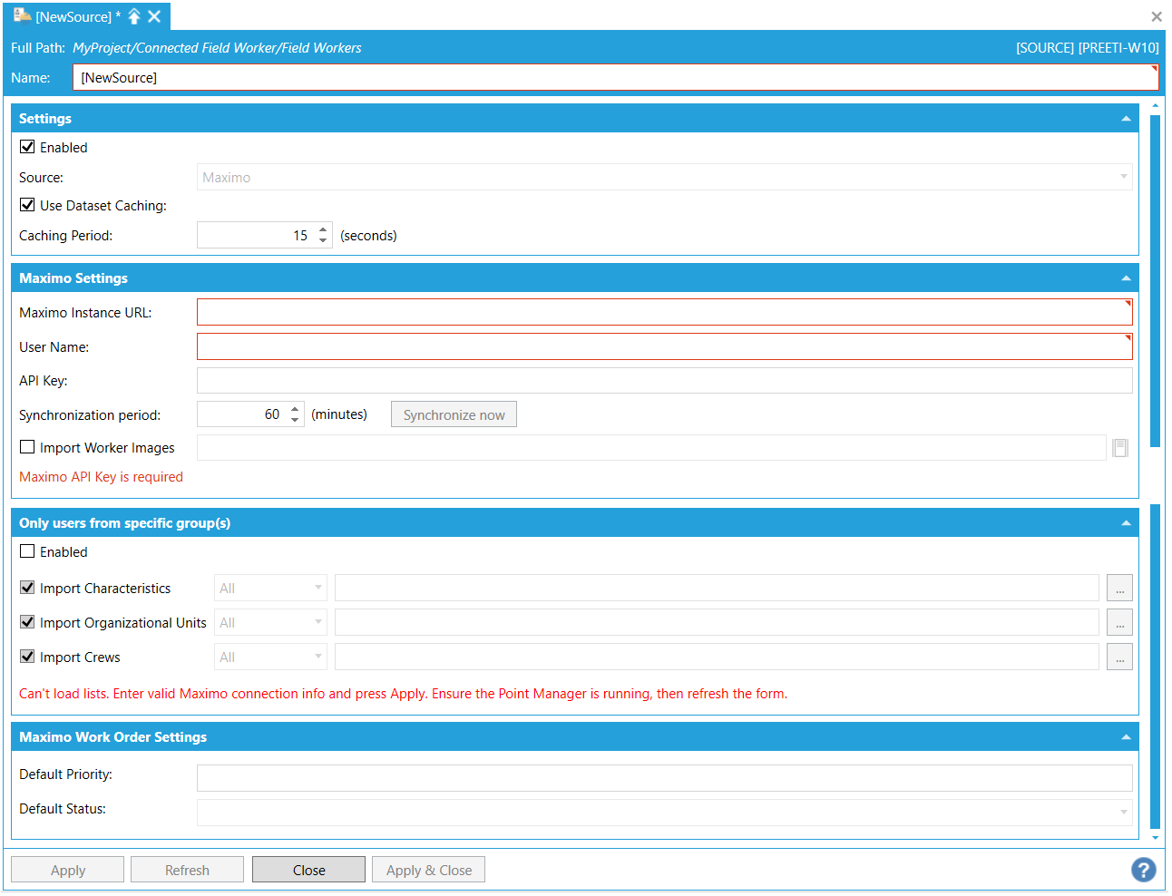Open Import Organizational Units All dropdown
This screenshot has width=1172, height=896.
pos(270,622)
